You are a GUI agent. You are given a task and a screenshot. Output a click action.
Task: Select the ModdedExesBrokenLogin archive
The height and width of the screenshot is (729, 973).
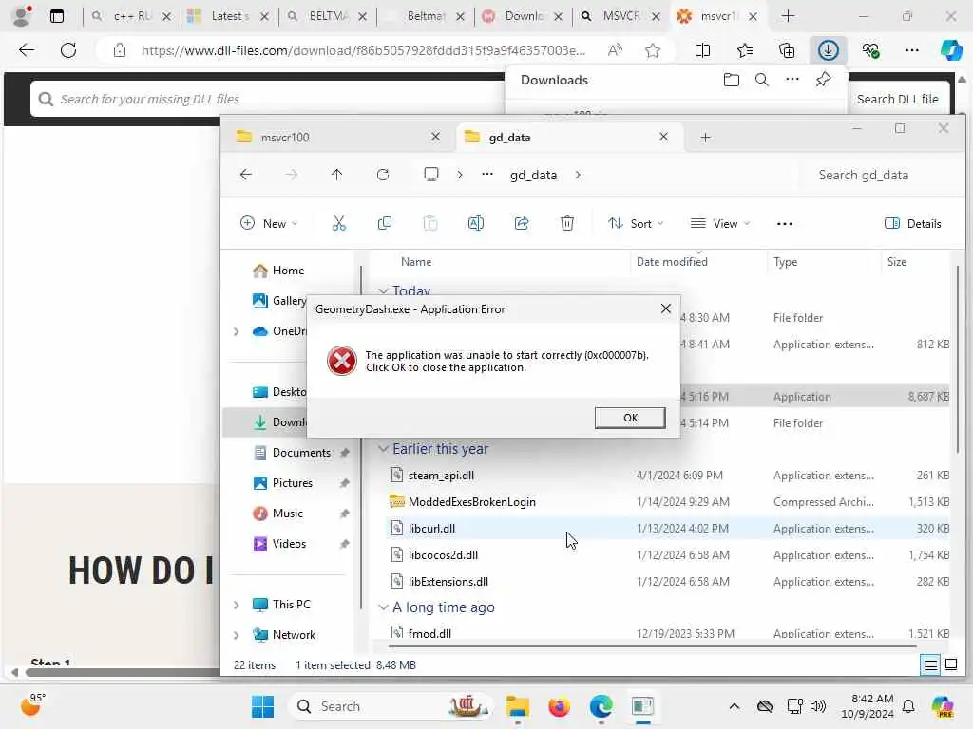point(471,502)
